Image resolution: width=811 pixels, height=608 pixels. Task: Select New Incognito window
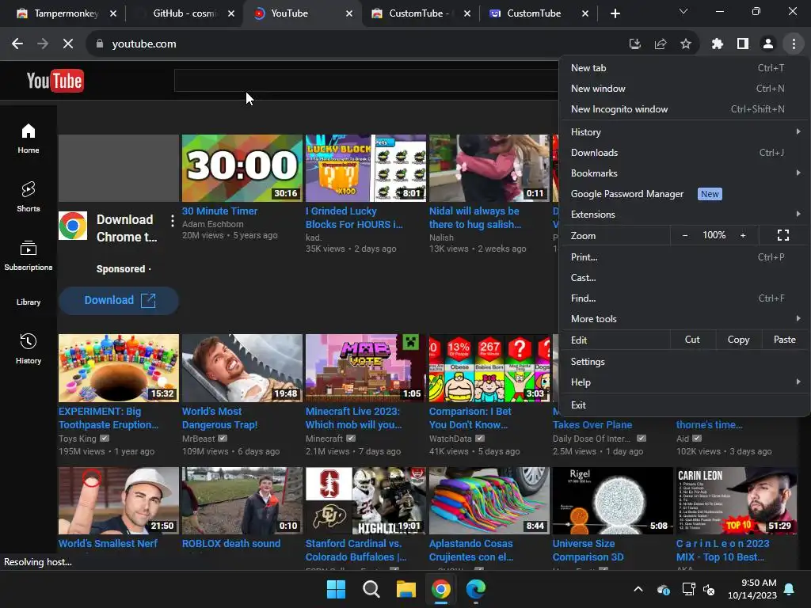click(685, 109)
